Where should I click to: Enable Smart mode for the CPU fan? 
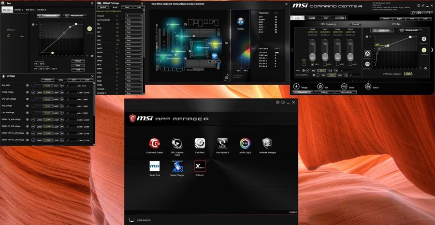[x=383, y=30]
